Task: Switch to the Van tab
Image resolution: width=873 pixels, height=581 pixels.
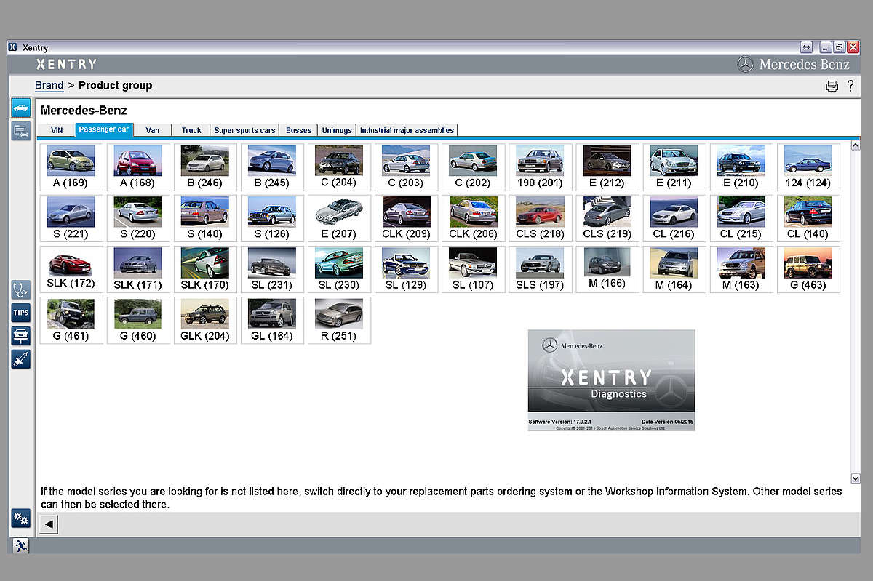Action: (x=153, y=130)
